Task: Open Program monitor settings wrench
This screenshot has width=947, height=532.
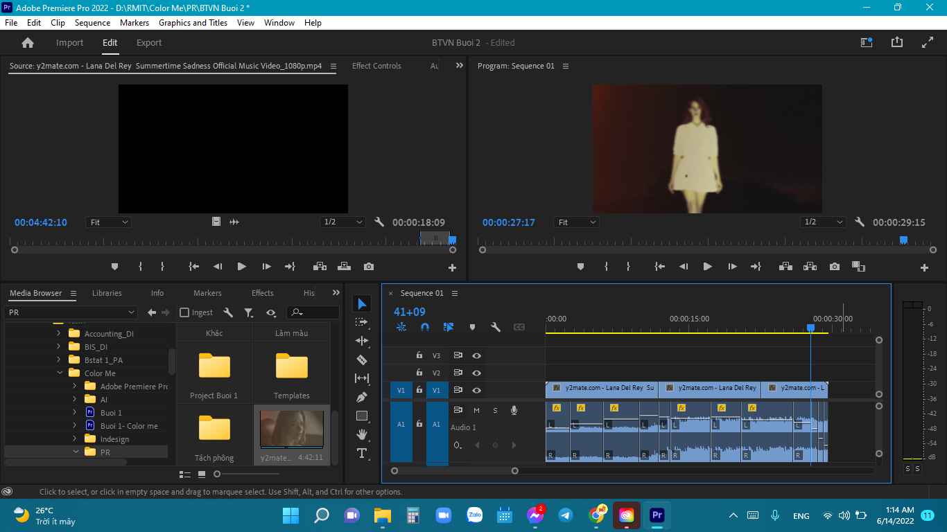Action: 860,222
